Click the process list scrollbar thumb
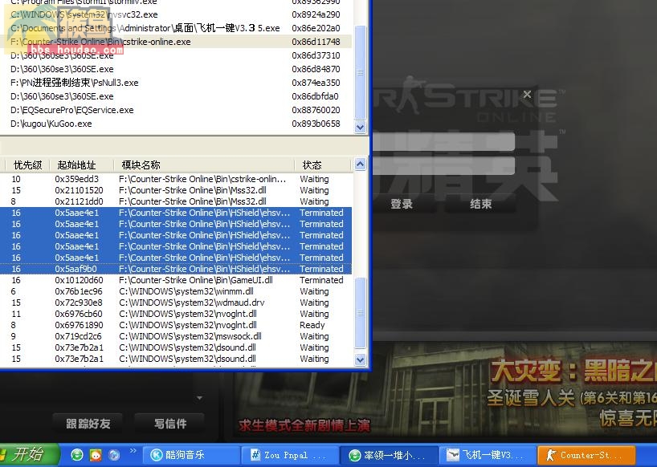657x467 pixels. click(x=361, y=72)
